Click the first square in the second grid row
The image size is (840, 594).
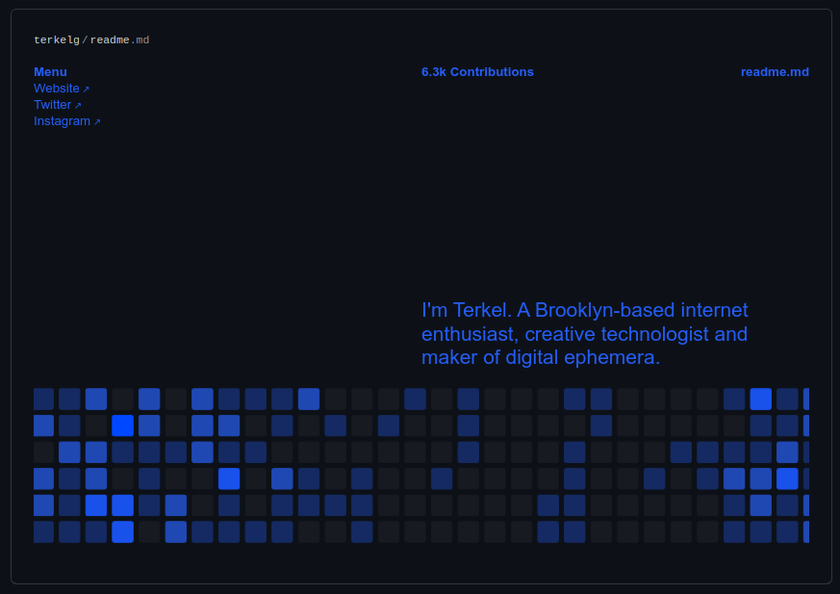43,426
